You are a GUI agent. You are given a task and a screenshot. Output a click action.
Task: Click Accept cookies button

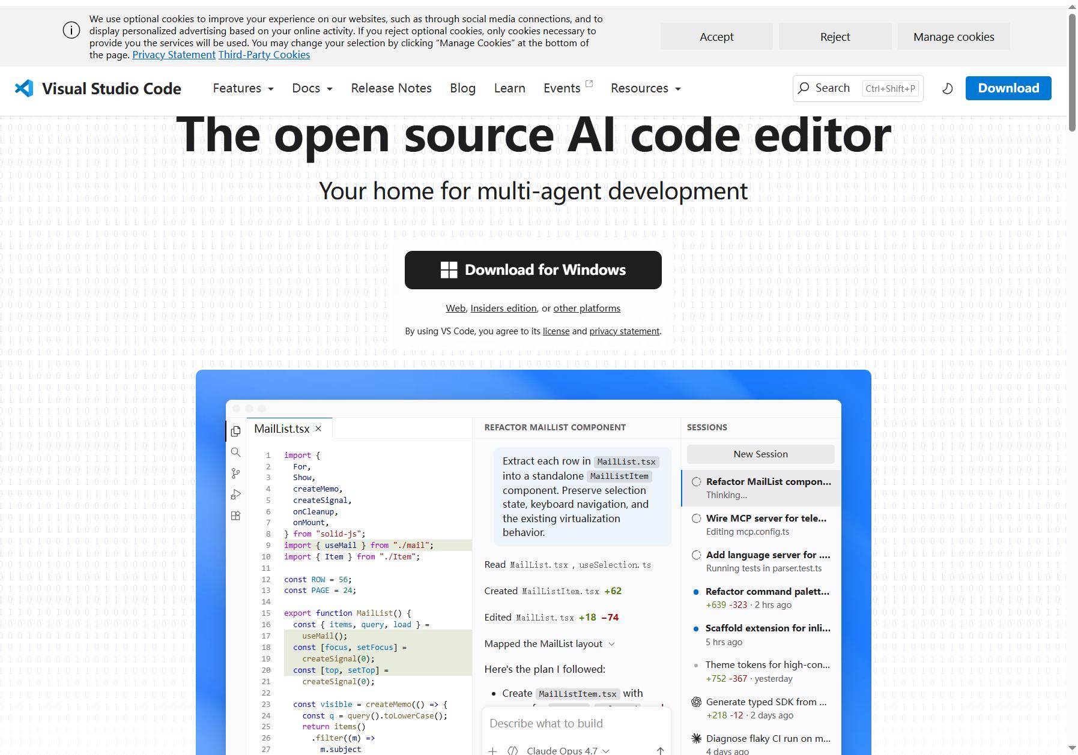[x=716, y=37]
